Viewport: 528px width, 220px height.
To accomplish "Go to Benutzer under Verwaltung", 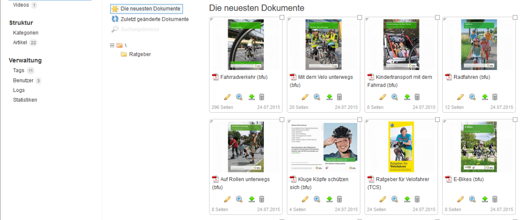I will (x=23, y=81).
